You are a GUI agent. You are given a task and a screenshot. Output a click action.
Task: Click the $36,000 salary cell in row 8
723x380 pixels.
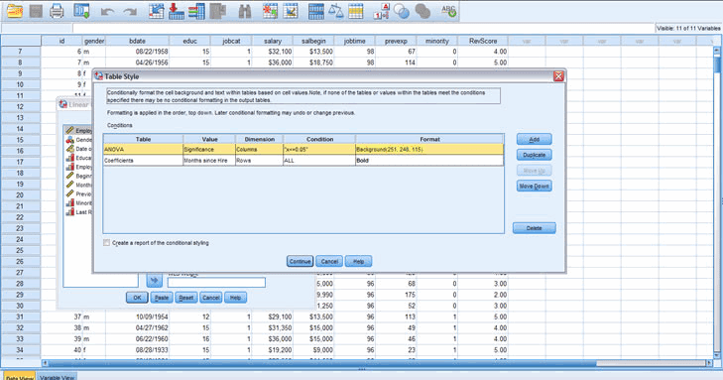[273, 63]
